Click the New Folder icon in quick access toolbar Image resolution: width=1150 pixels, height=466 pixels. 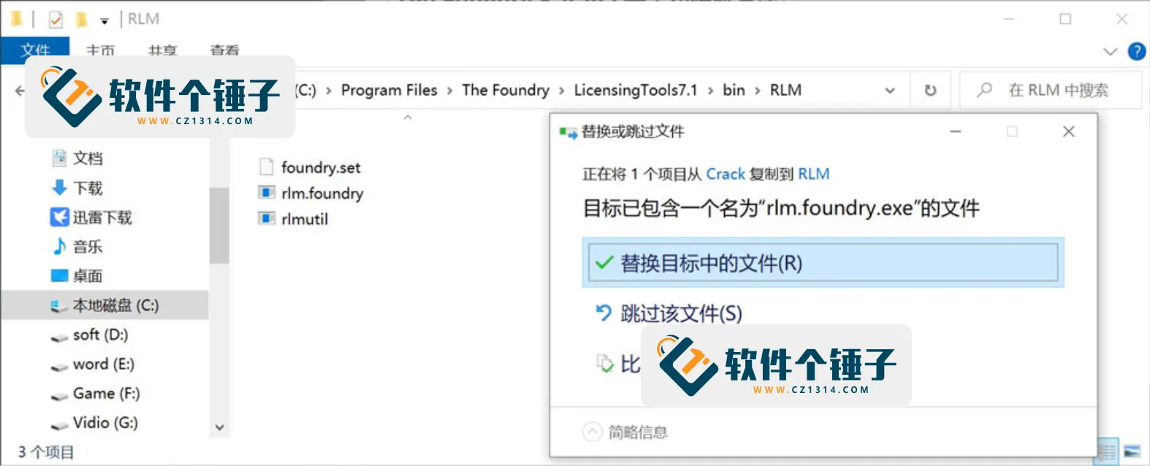point(82,19)
